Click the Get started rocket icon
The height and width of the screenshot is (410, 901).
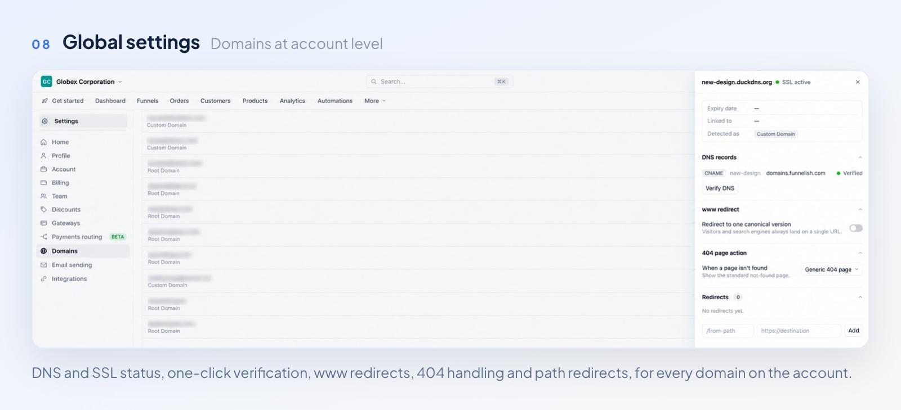click(x=44, y=101)
